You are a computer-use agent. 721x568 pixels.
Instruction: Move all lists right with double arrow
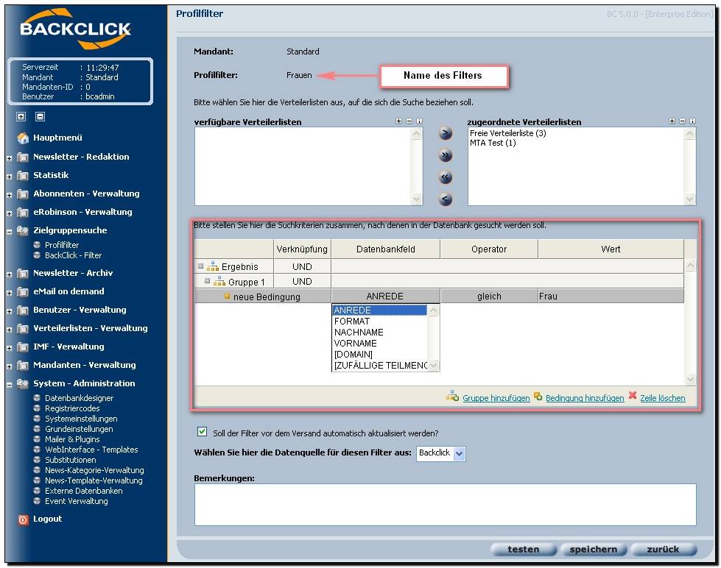tap(445, 155)
